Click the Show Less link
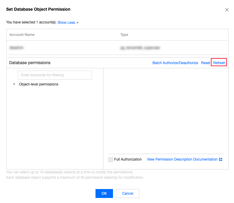Viewport: 234px width, 203px height. click(66, 23)
